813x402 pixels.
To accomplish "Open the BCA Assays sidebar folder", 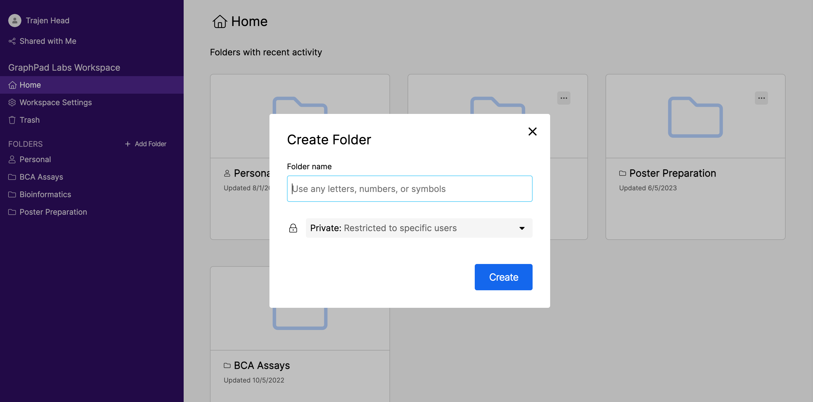I will pyautogui.click(x=41, y=177).
